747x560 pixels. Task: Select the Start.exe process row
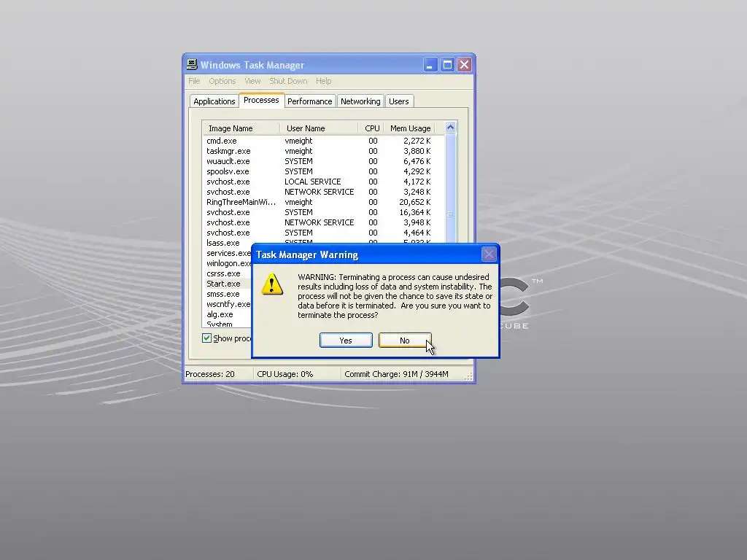(228, 284)
